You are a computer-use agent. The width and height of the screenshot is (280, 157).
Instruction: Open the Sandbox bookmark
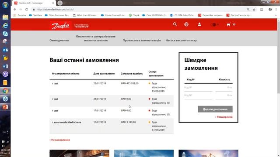pos(35,15)
